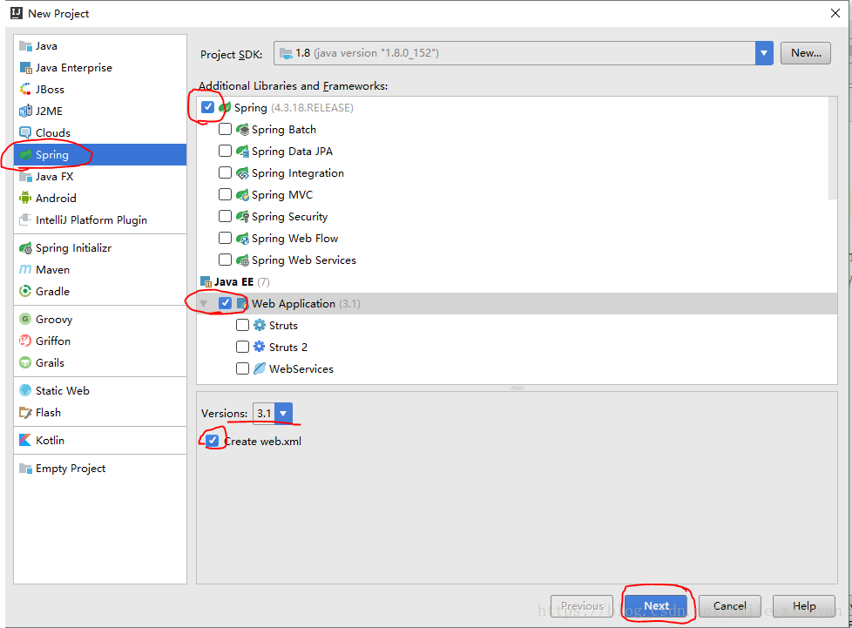Select Kotlin project type
This screenshot has height=628, width=852.
(x=100, y=441)
